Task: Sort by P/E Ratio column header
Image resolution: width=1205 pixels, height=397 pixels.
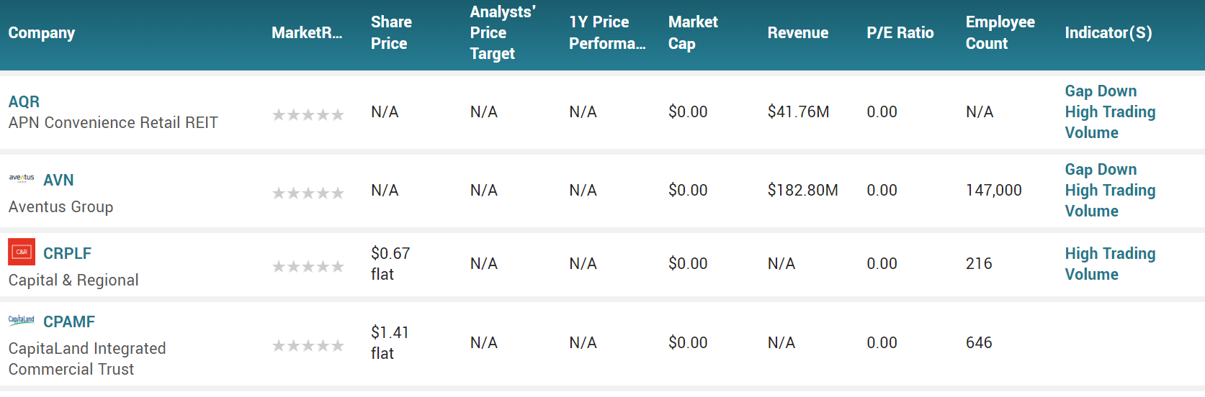Action: pyautogui.click(x=900, y=33)
